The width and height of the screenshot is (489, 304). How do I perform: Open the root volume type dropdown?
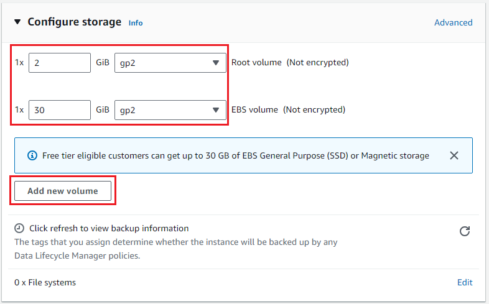pyautogui.click(x=170, y=63)
